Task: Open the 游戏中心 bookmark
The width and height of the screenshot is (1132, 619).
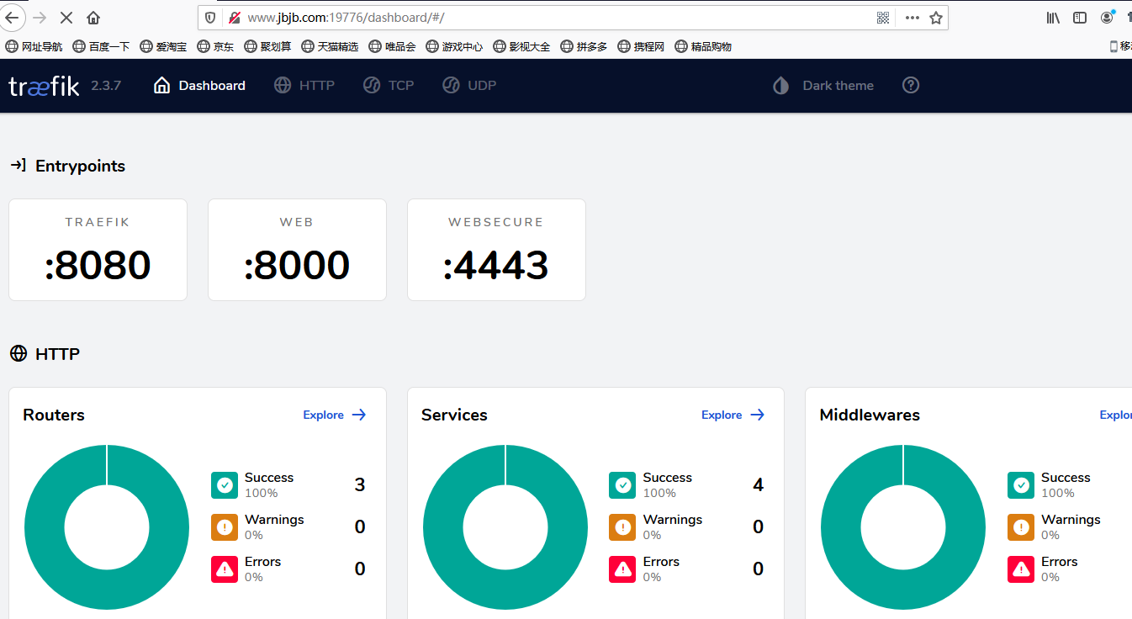Action: pyautogui.click(x=454, y=47)
